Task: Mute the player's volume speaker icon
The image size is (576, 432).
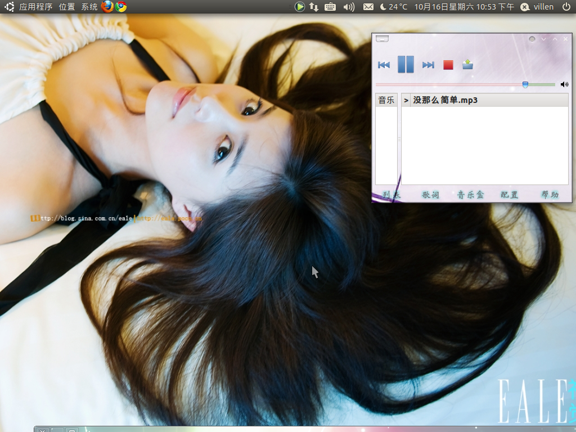Action: pos(564,84)
